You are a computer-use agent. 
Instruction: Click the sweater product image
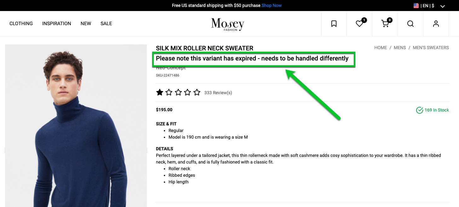[76, 126]
